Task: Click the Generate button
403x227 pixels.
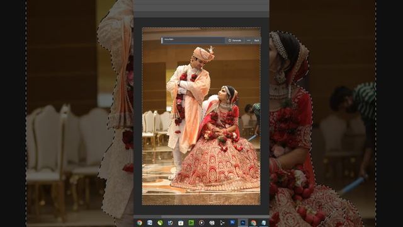Action: point(235,40)
